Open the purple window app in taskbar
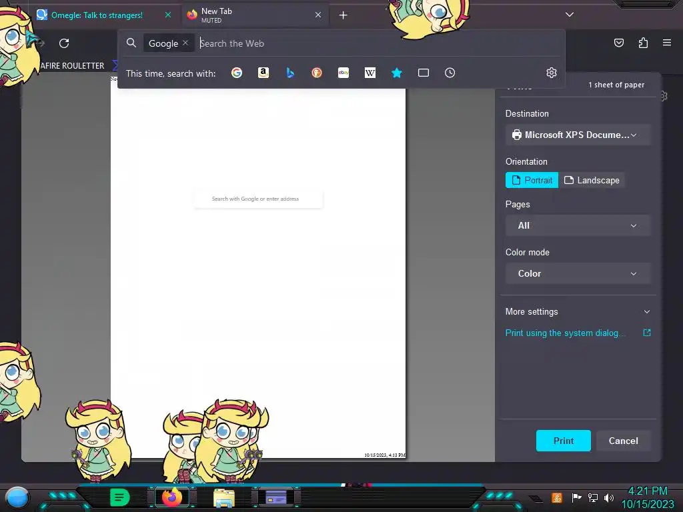Image resolution: width=683 pixels, height=512 pixels. click(x=275, y=497)
